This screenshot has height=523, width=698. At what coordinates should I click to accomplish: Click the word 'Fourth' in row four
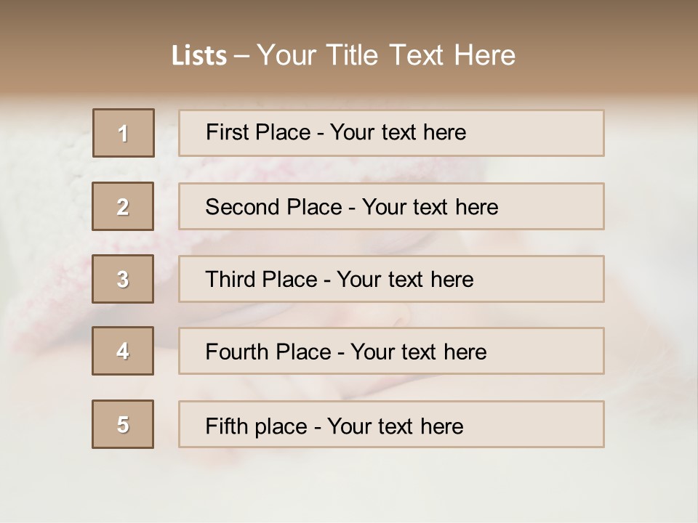tap(234, 352)
